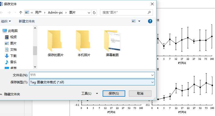Screen dimensions: 215x116
Task: Go up one folder level
Action: (x=20, y=13)
